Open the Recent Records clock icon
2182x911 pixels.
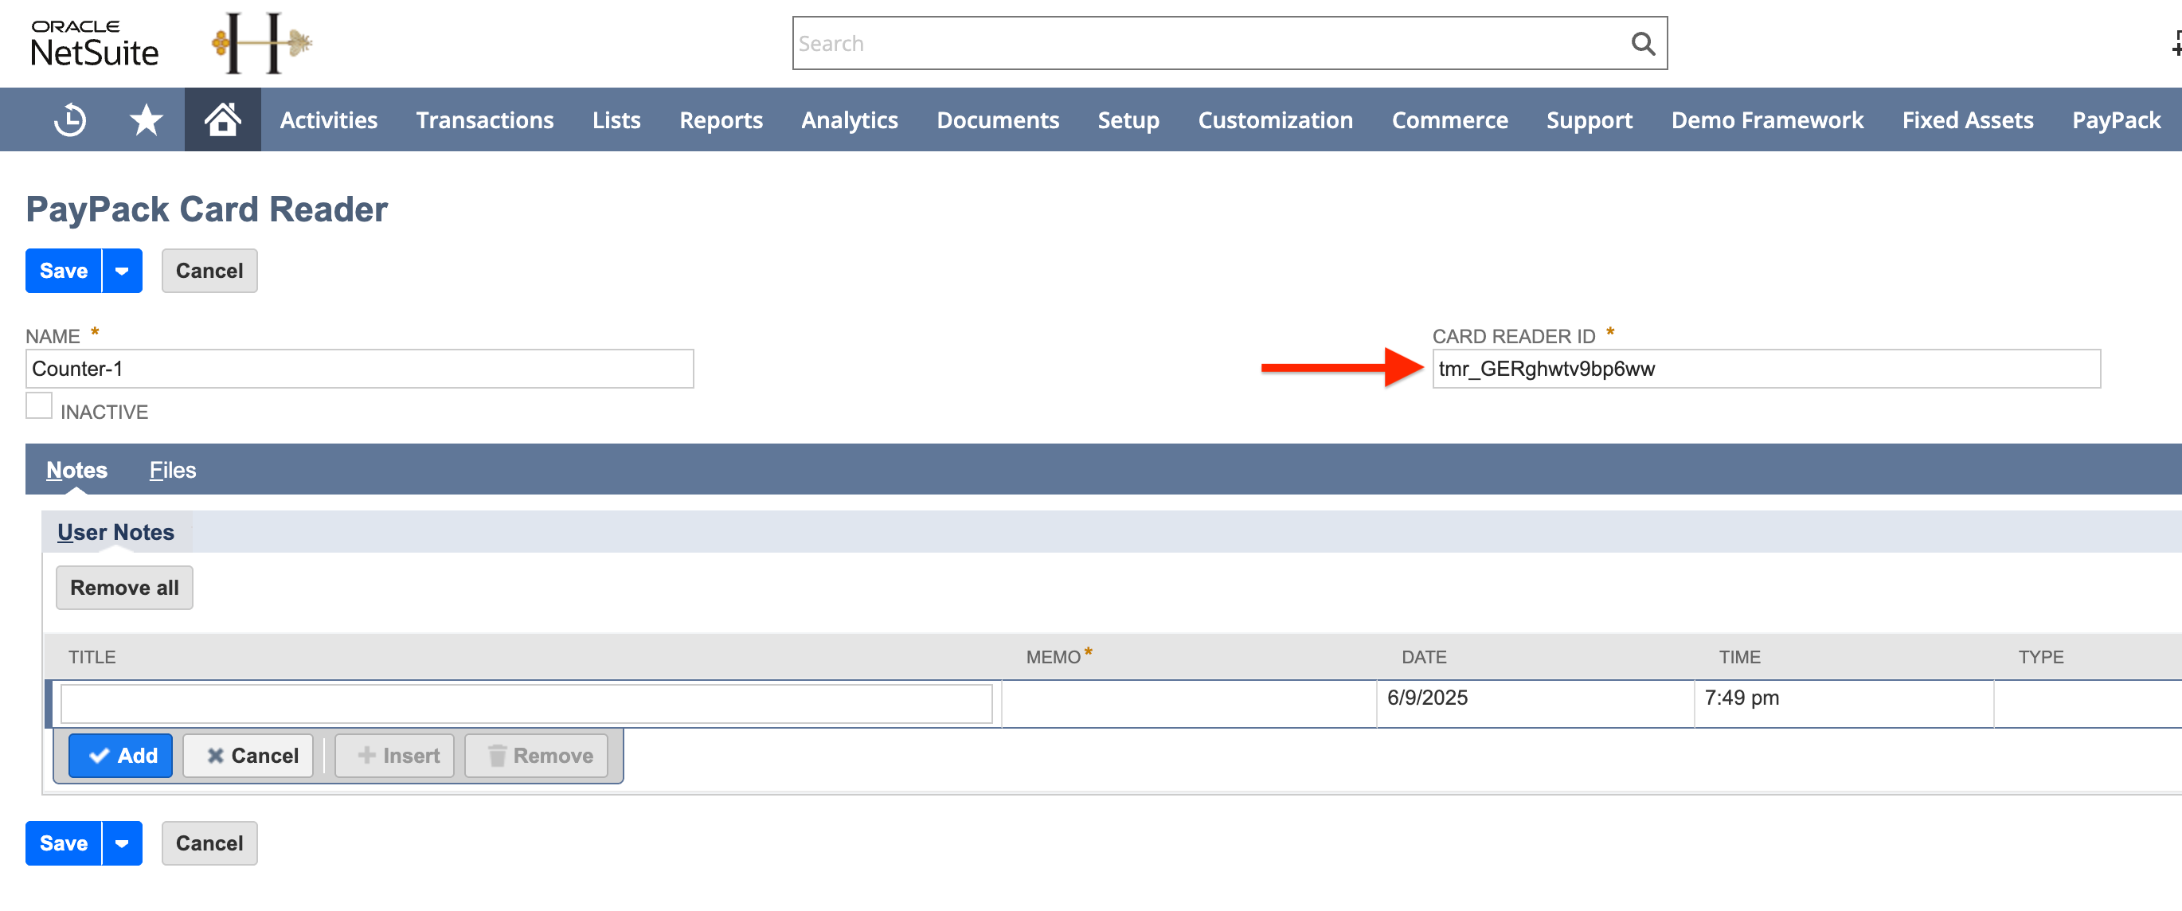[68, 119]
